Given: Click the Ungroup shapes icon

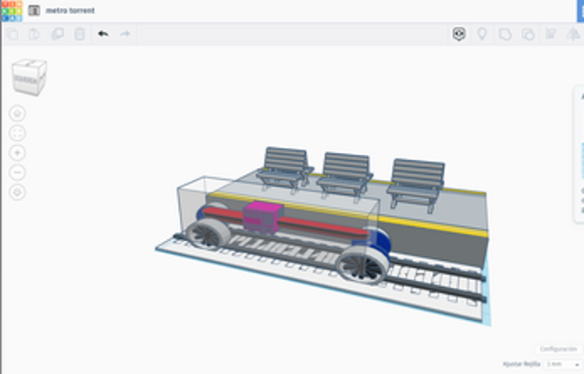Looking at the screenshot, I should 528,34.
